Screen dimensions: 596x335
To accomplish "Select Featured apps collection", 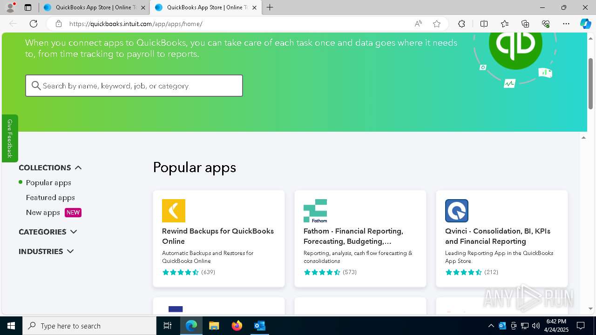I will click(x=50, y=197).
